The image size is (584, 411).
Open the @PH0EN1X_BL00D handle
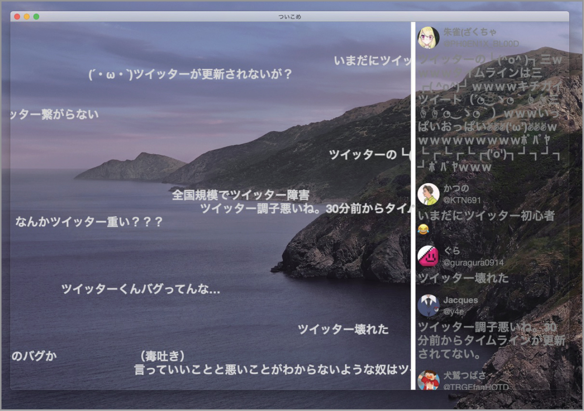click(x=481, y=44)
